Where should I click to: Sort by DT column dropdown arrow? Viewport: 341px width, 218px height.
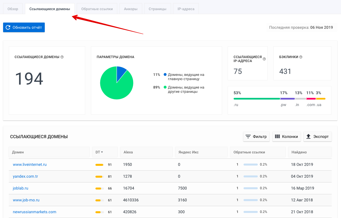point(102,152)
